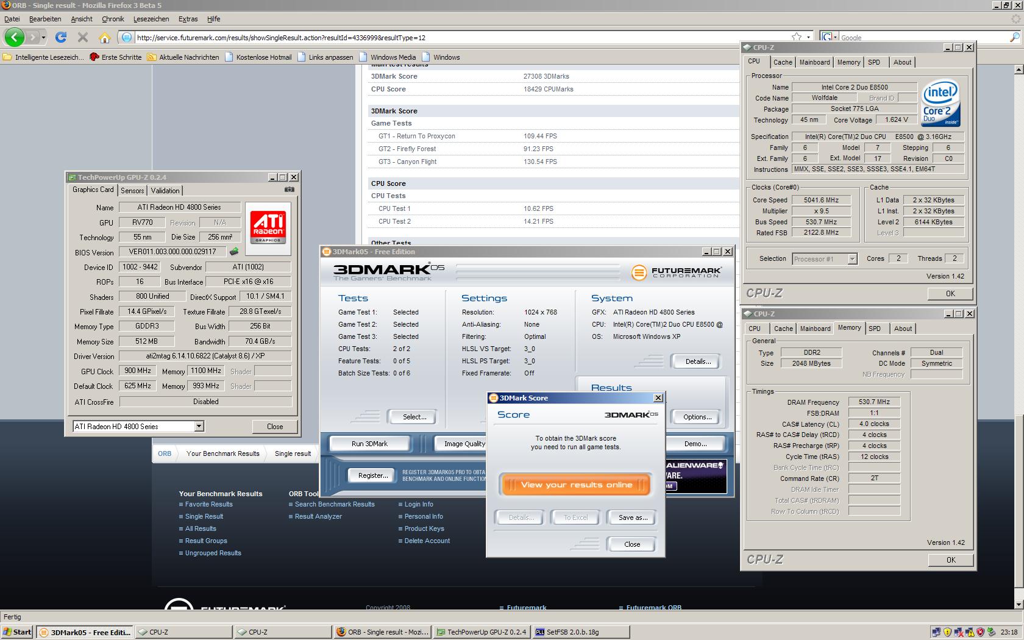Click GPU-Z screenshot camera icon
This screenshot has height=640, width=1024.
[x=290, y=190]
